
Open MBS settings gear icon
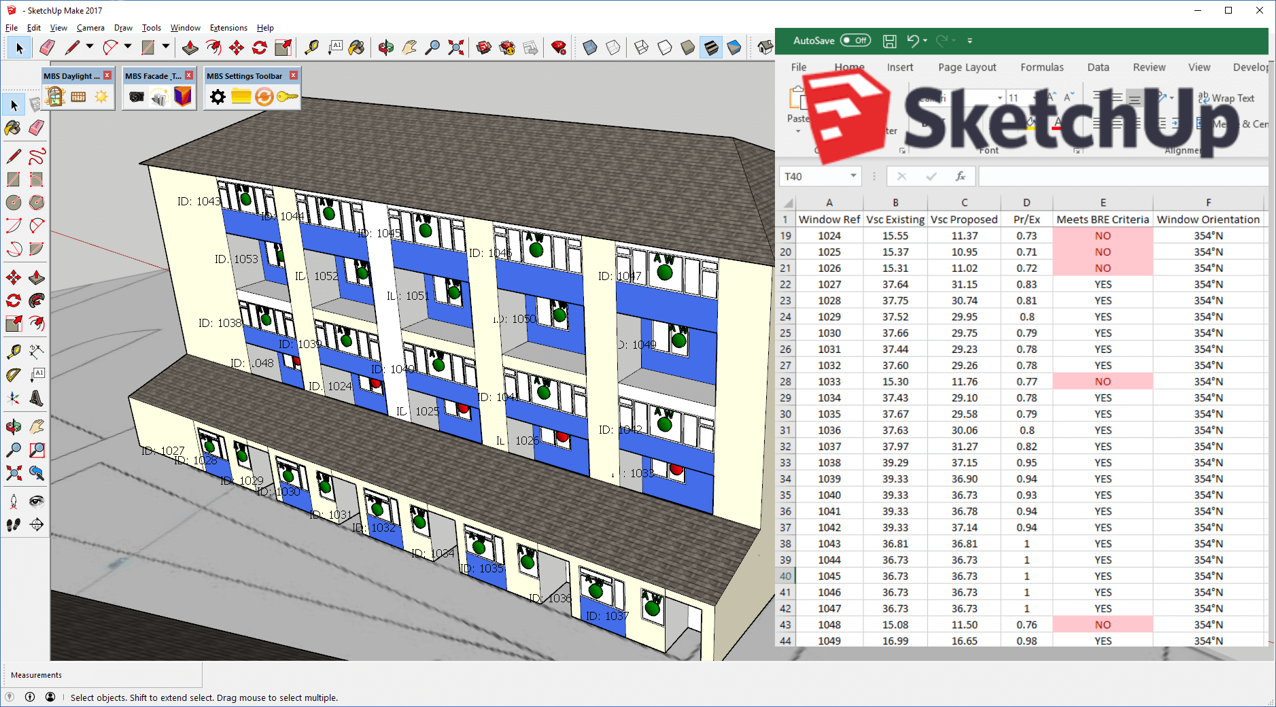point(218,97)
